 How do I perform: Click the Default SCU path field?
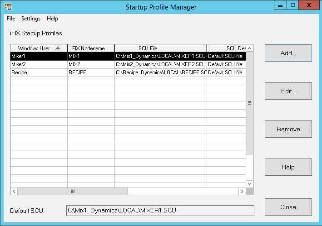click(x=160, y=211)
